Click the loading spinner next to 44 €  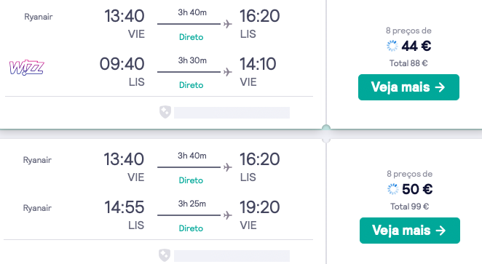[x=392, y=46]
